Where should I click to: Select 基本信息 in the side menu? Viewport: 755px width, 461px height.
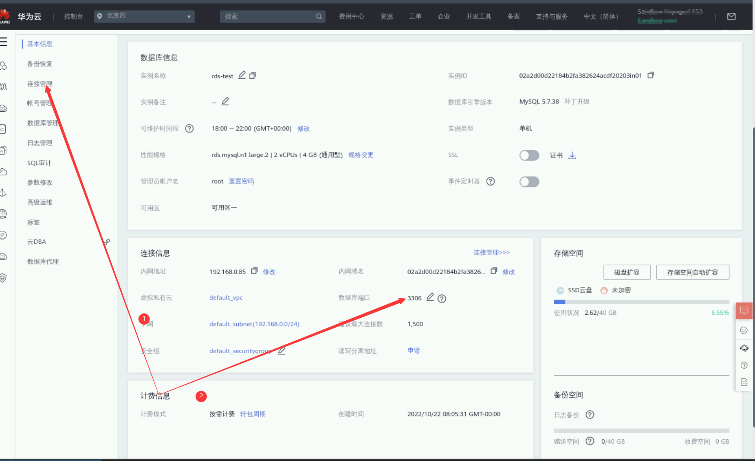point(40,44)
